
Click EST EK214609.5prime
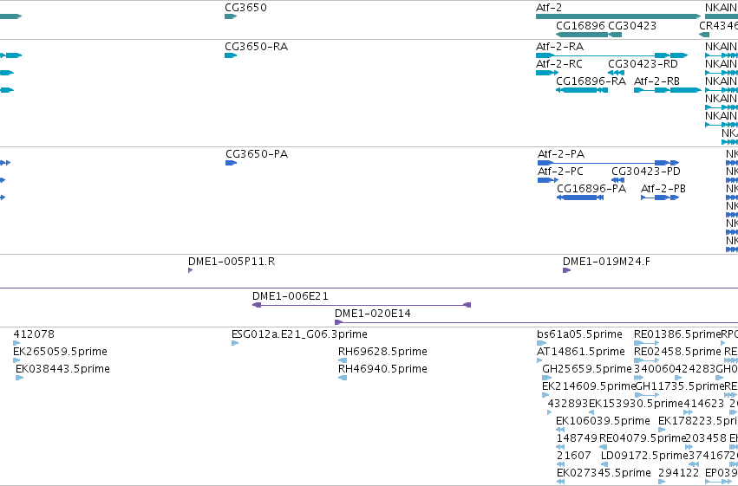(545, 395)
